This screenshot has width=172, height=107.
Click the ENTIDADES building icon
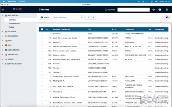(x=6, y=15)
